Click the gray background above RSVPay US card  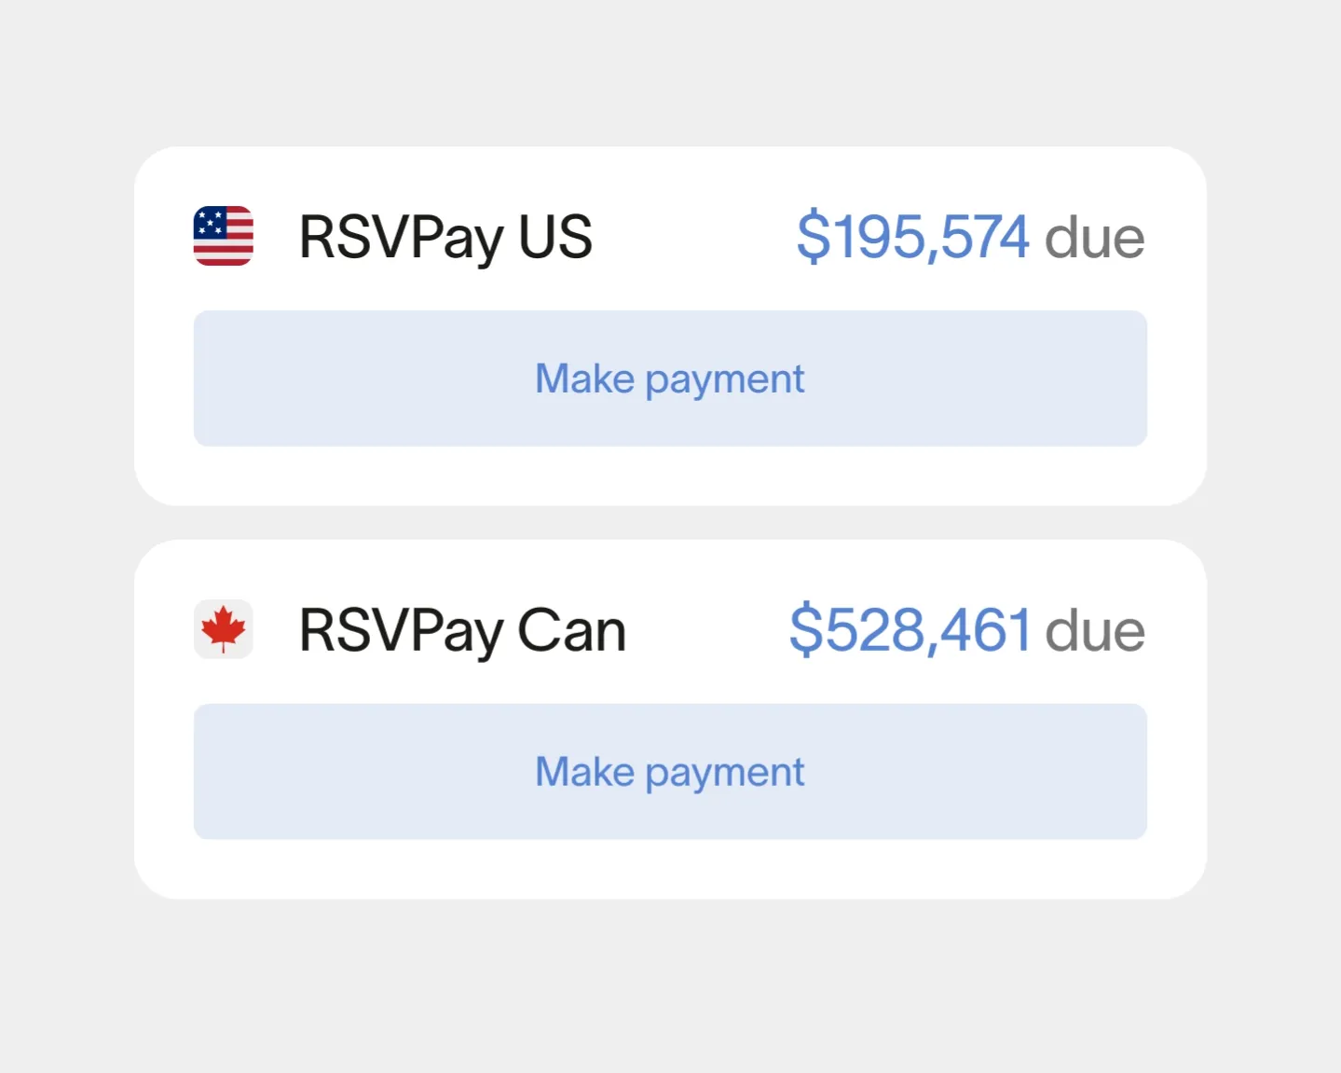(670, 75)
